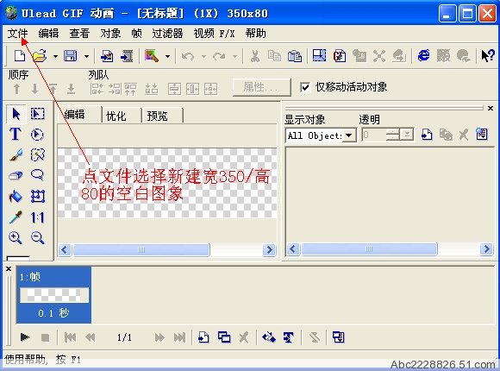Select the Zoom in magnifier
500x371 pixels.
point(16,238)
